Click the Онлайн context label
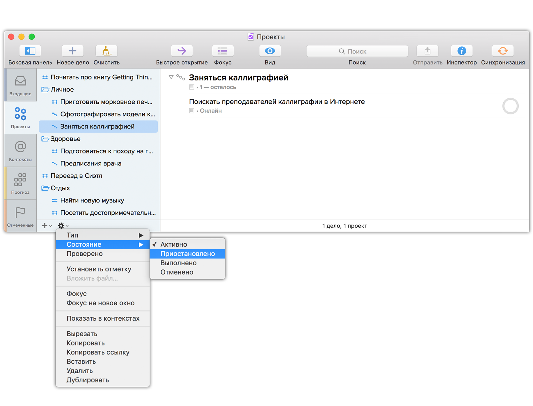This screenshot has width=533, height=406. (x=211, y=111)
